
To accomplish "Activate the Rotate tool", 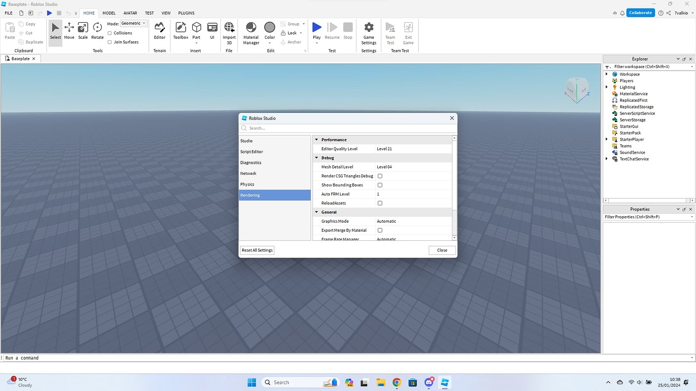I will (x=97, y=32).
